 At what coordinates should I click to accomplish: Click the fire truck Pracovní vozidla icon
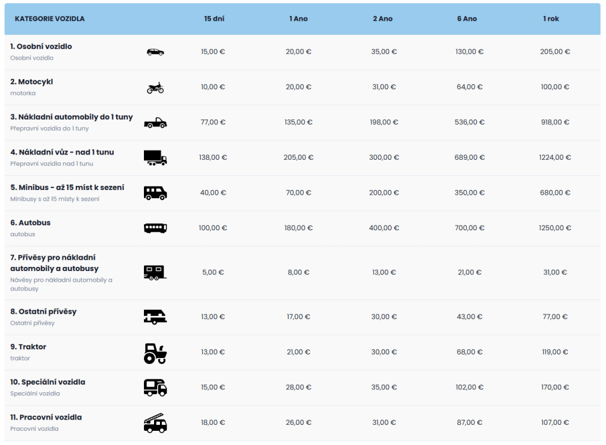(x=155, y=423)
